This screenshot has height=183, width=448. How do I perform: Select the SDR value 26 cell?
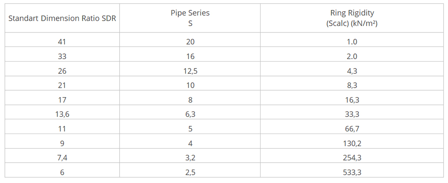pos(62,71)
